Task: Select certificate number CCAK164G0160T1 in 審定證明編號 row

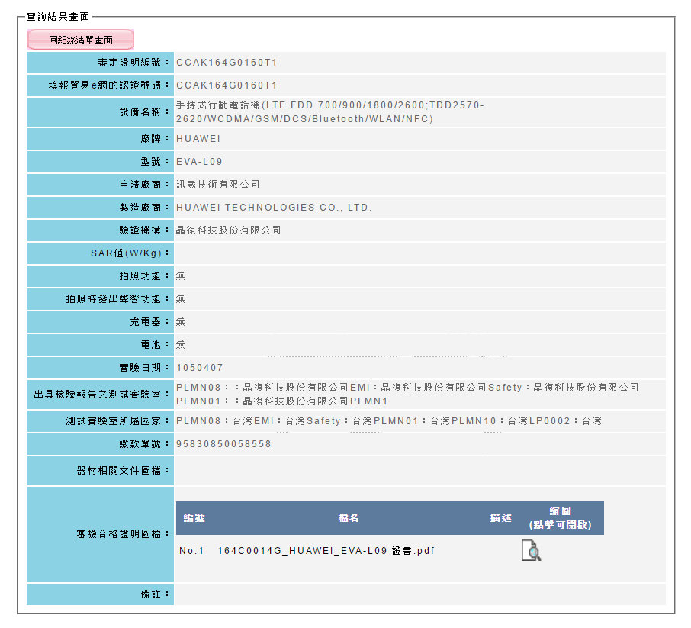Action: tap(227, 63)
